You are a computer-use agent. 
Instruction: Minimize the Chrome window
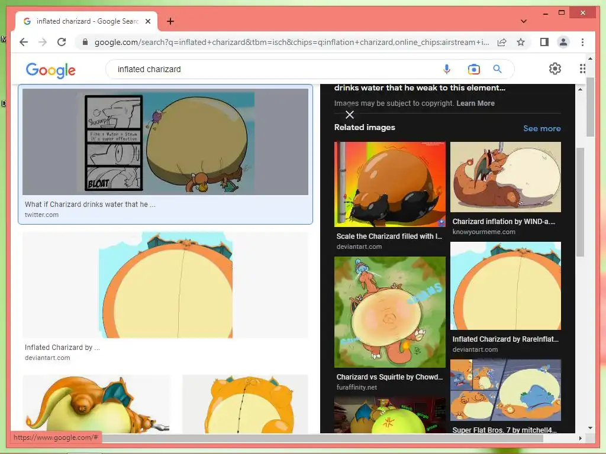(x=545, y=13)
